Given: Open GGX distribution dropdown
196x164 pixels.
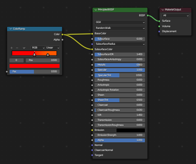Looking at the screenshot, I should (120, 22).
